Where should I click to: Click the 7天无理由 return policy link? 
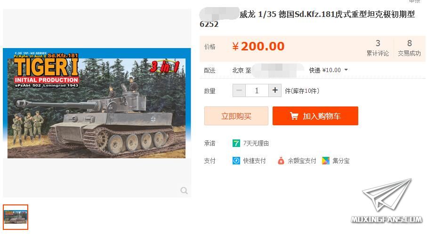(256, 143)
